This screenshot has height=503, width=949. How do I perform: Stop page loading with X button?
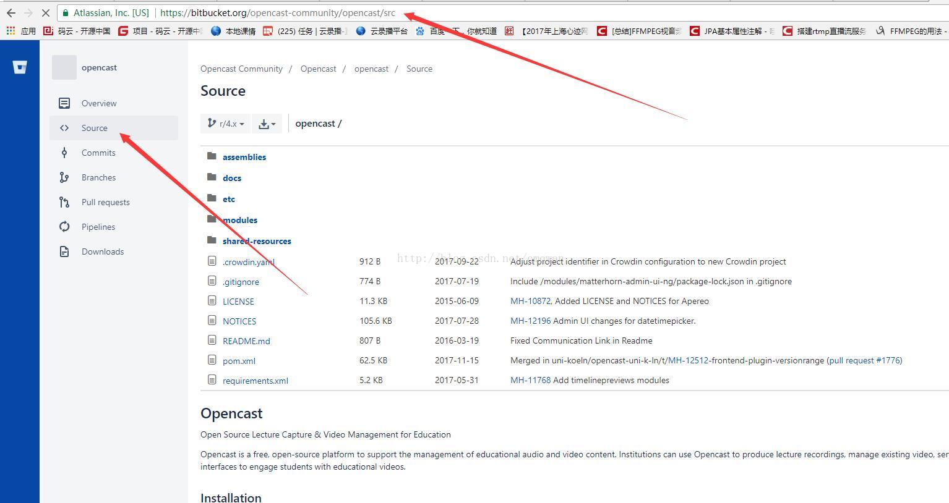coord(45,12)
